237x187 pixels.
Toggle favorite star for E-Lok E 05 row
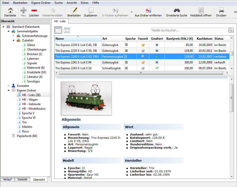[x=143, y=56]
